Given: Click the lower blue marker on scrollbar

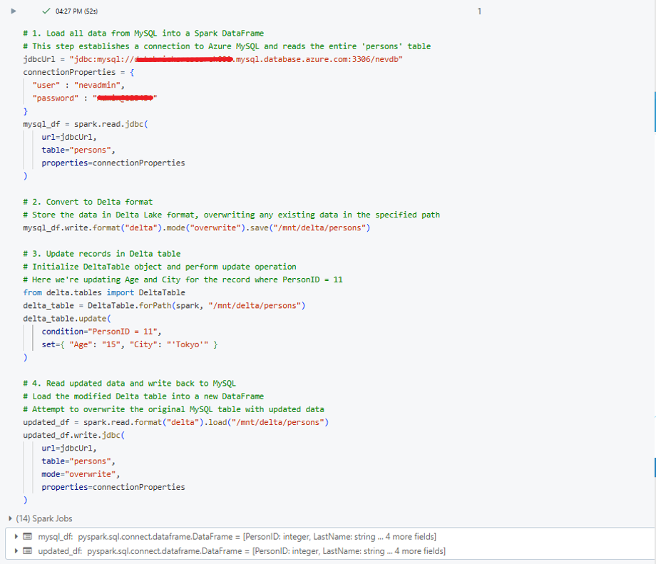Looking at the screenshot, I should click(654, 468).
